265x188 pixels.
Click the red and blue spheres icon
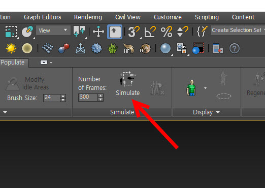64,48
